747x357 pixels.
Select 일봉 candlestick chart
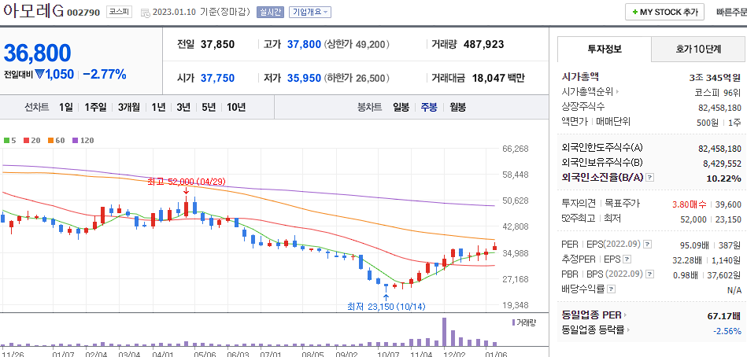point(401,107)
